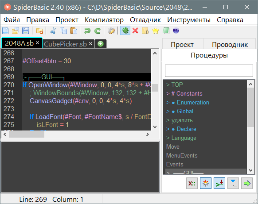Create a new file with the blank page icon

click(5, 31)
